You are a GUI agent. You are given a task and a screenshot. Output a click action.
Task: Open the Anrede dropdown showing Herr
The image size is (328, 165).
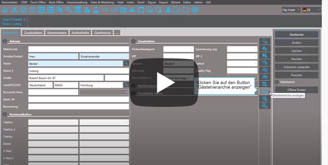pyautogui.click(x=53, y=56)
